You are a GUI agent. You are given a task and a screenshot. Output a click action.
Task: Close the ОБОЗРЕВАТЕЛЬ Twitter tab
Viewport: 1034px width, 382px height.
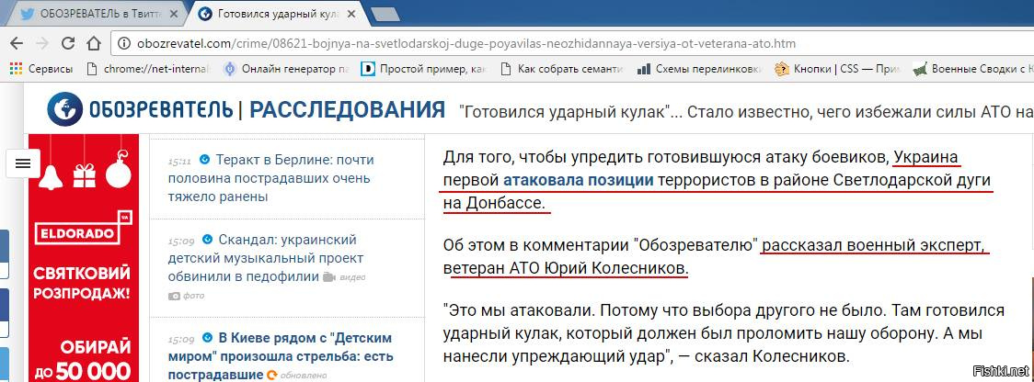click(x=172, y=14)
